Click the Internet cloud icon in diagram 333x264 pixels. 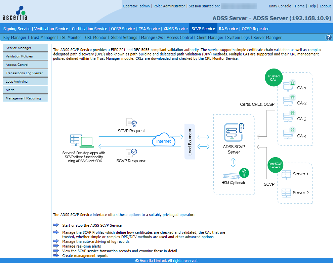point(164,141)
